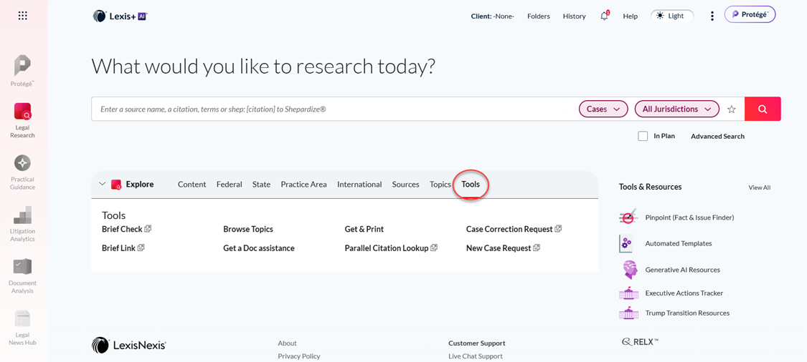Switch to the Topics tab

coord(440,185)
